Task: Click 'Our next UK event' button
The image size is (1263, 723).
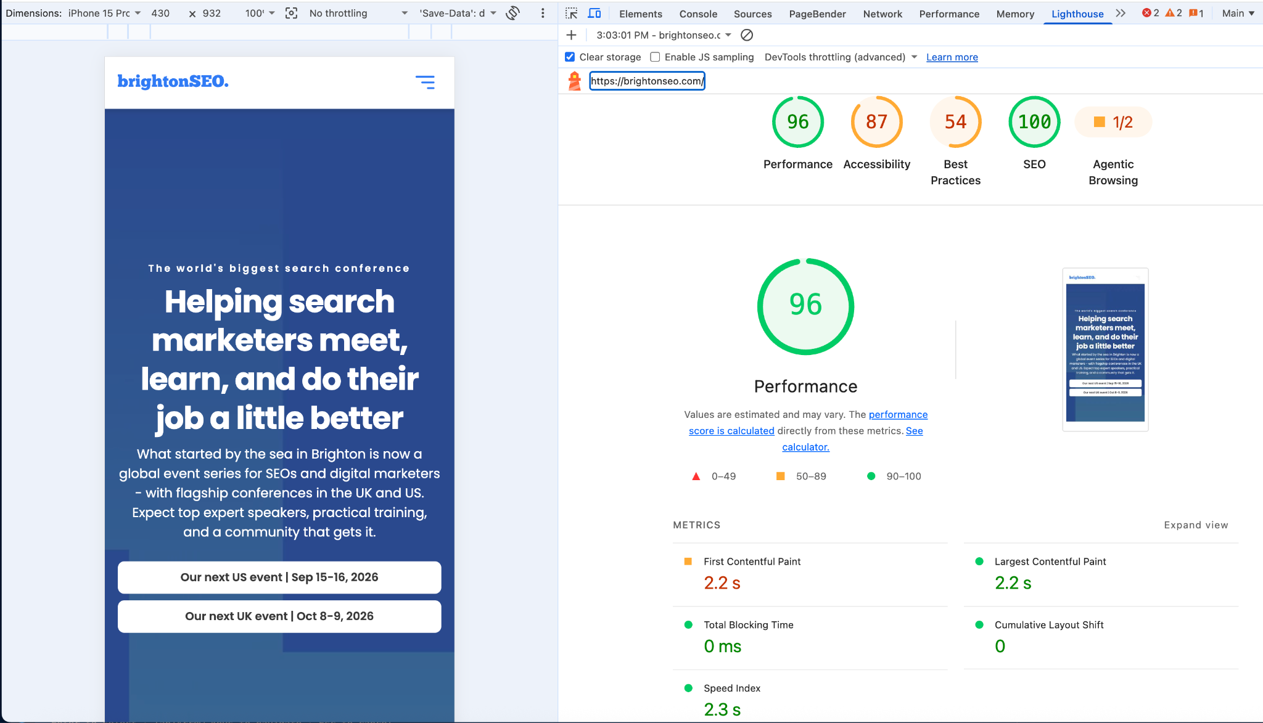Action: (279, 616)
